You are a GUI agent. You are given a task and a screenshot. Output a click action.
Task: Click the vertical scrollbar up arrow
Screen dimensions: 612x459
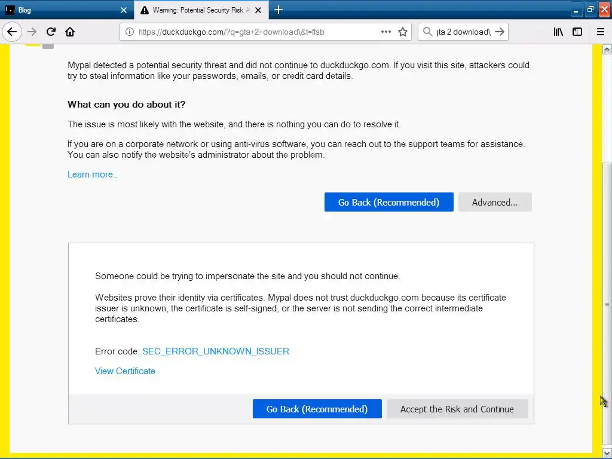tap(607, 49)
